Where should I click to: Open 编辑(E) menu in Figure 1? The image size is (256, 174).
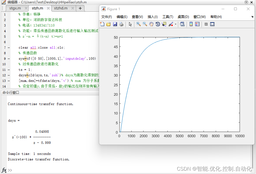pyautogui.click(x=122, y=17)
